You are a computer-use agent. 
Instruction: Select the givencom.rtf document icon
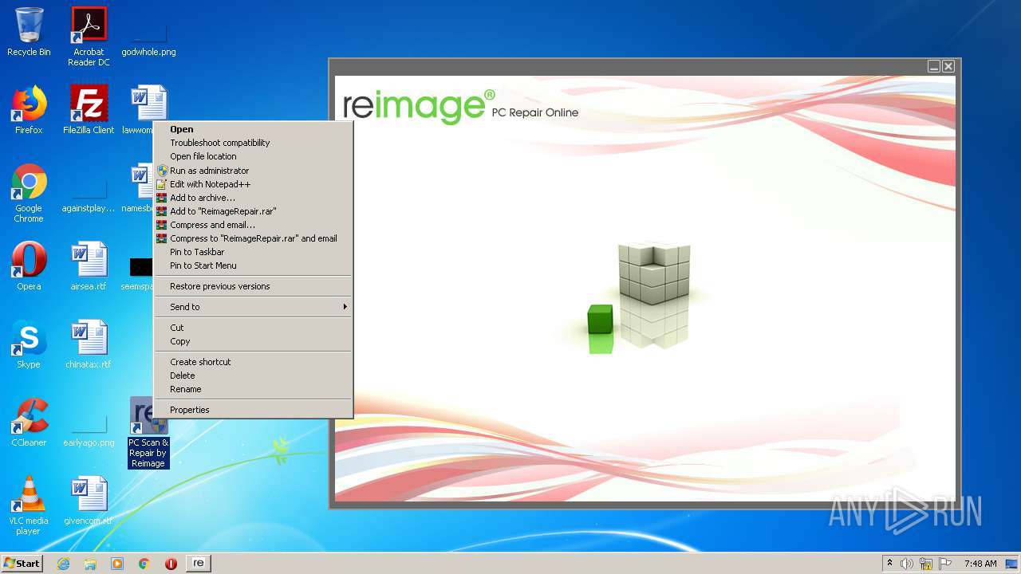89,501
